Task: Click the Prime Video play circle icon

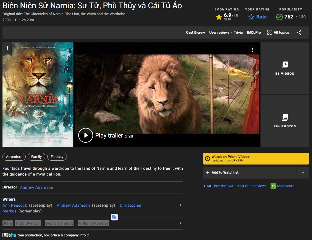Action: pyautogui.click(x=207, y=158)
